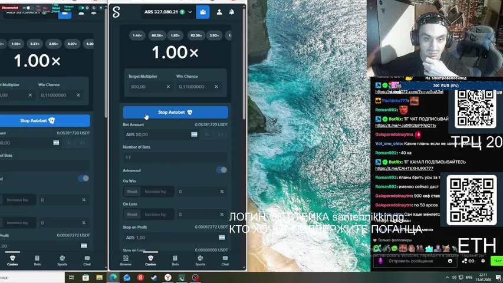Select Increase by under On Loss in the right window
Screen dimensions: 503x283
[x=156, y=215]
